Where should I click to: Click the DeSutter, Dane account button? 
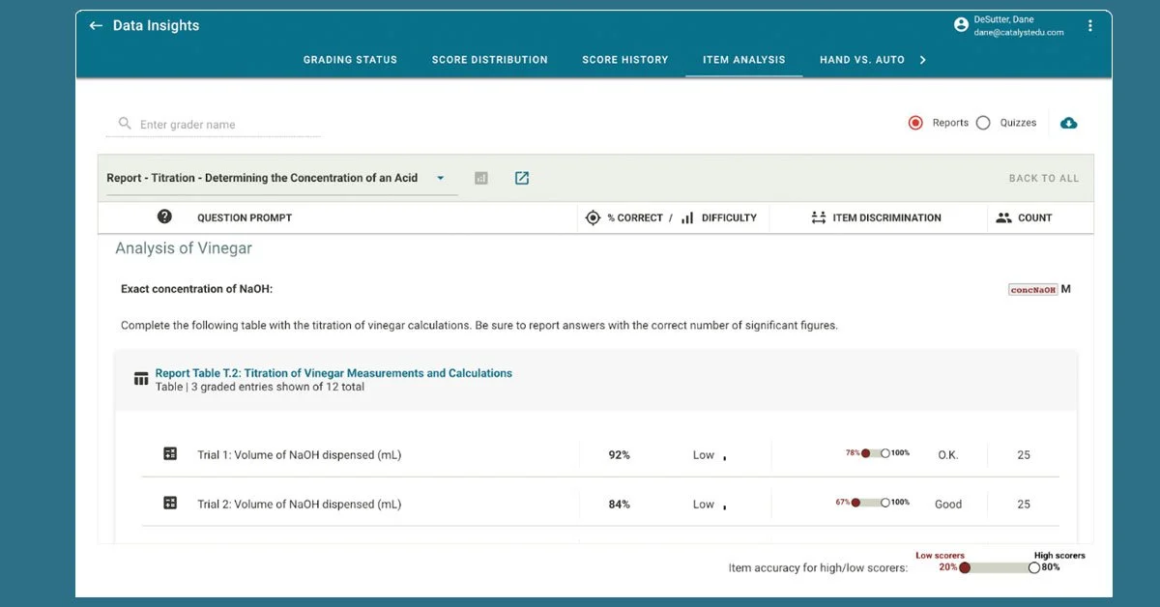coord(996,24)
